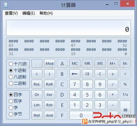Click the number 3 key
The image size is (137, 126).
click(100, 105)
